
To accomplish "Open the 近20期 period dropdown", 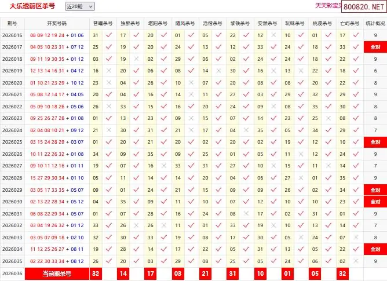I will click(79, 6).
